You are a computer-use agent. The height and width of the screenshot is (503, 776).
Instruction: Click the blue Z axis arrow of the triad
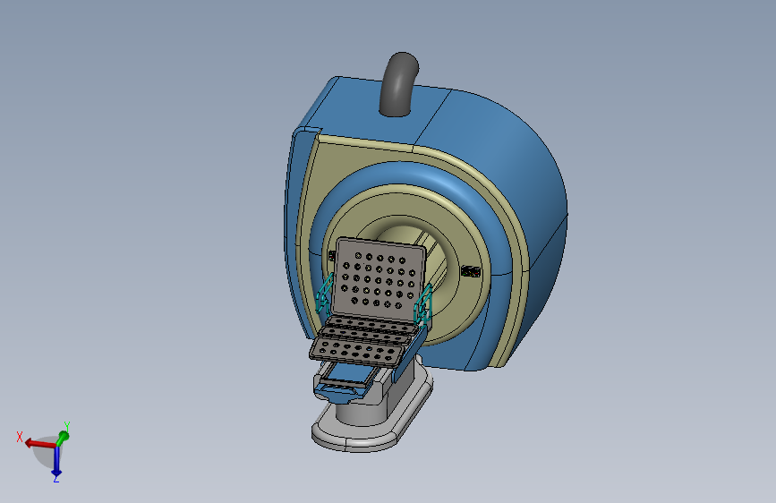(56, 462)
